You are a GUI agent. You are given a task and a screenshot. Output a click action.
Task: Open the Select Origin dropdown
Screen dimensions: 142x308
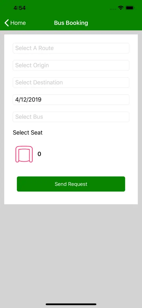point(71,65)
